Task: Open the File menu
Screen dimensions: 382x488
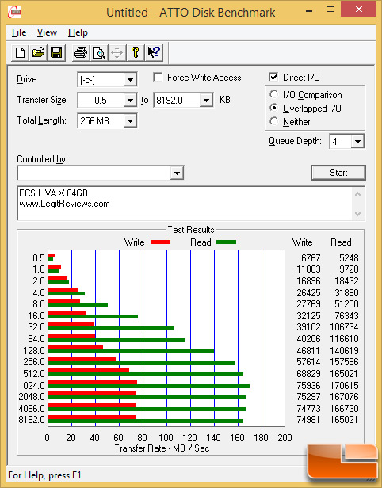Action: point(19,32)
